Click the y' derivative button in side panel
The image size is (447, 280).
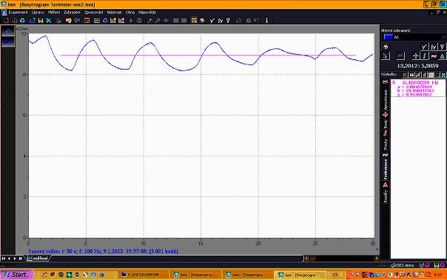(x=425, y=47)
